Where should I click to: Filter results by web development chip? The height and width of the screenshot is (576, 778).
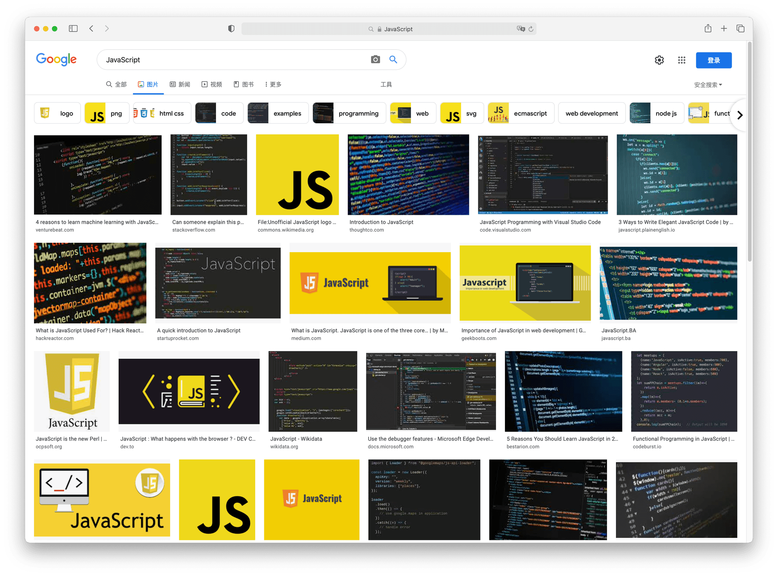tap(592, 113)
